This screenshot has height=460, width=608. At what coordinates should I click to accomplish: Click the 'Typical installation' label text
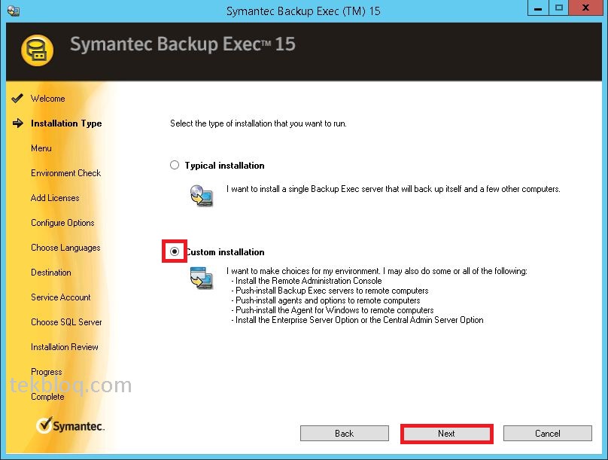pyautogui.click(x=224, y=166)
